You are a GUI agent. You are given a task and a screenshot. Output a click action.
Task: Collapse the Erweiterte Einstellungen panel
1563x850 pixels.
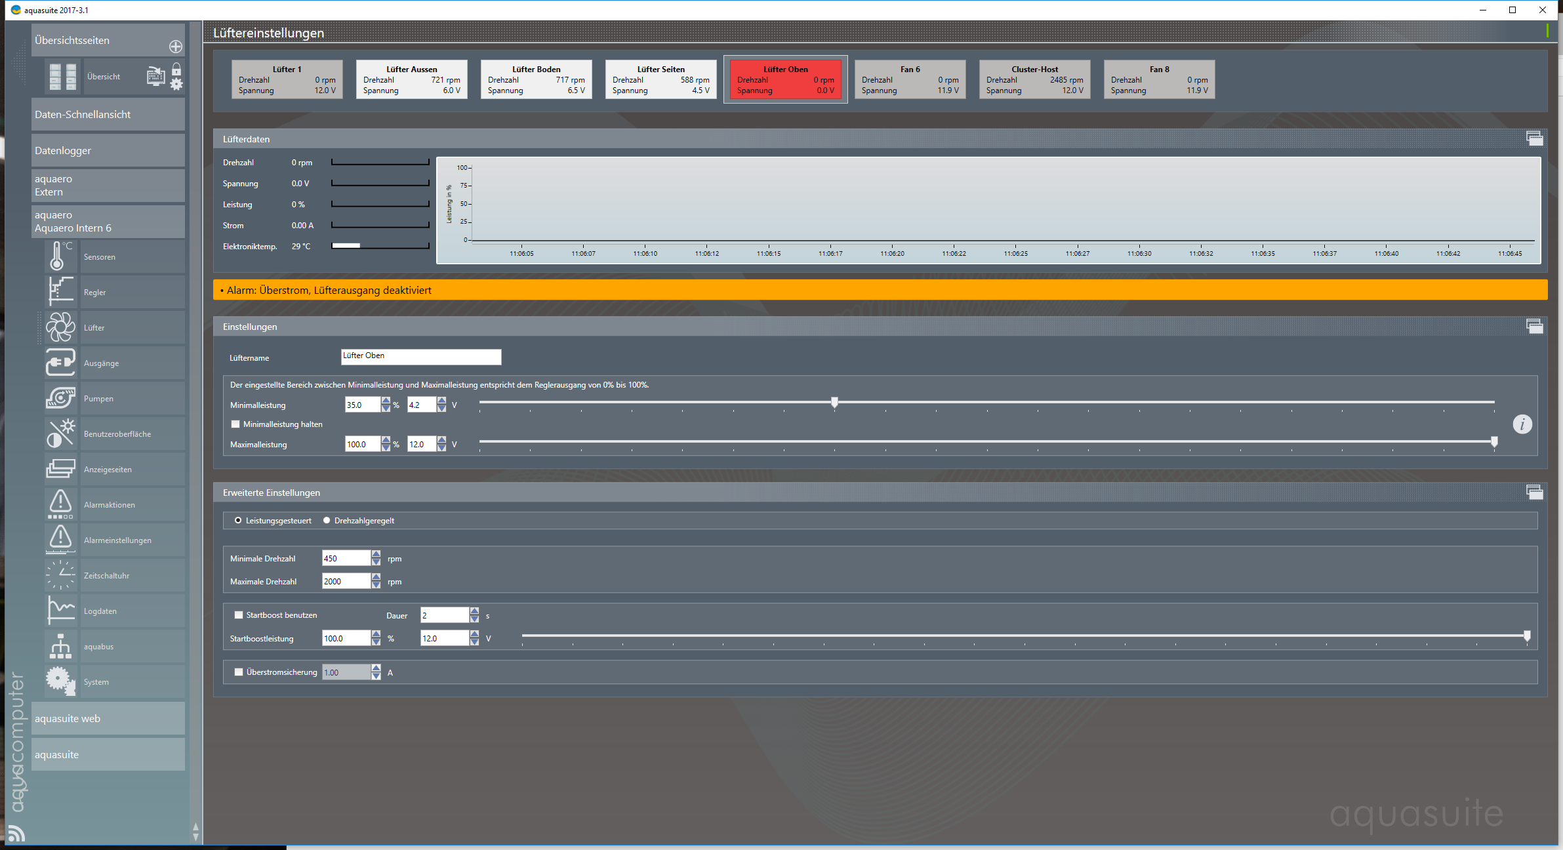[1534, 492]
